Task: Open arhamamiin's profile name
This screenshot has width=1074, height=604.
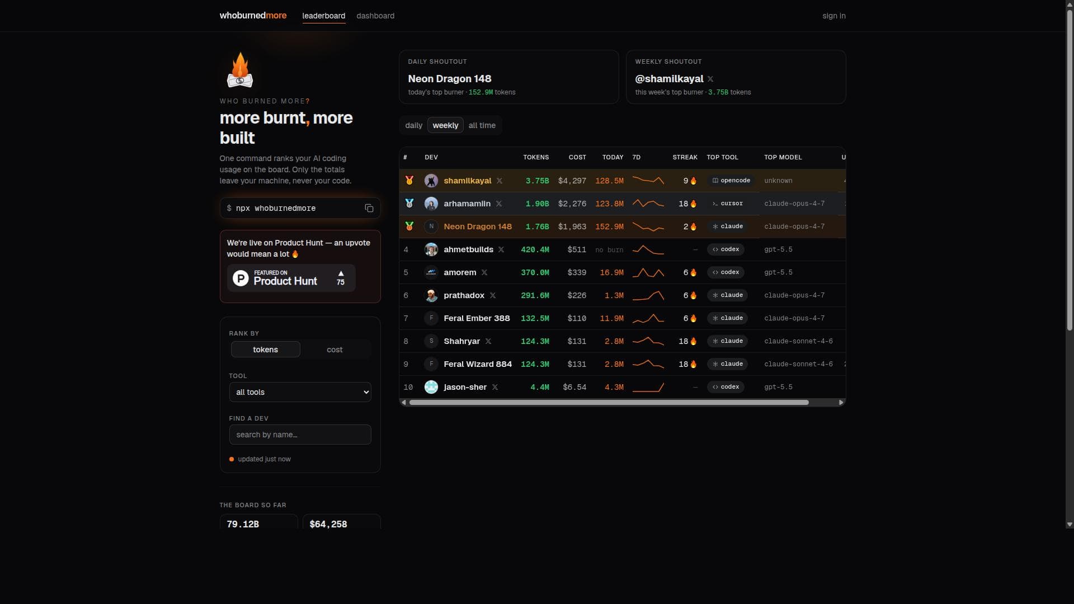Action: pyautogui.click(x=467, y=204)
